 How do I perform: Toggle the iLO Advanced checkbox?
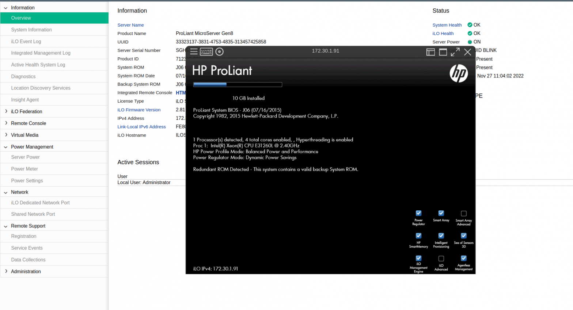click(441, 259)
